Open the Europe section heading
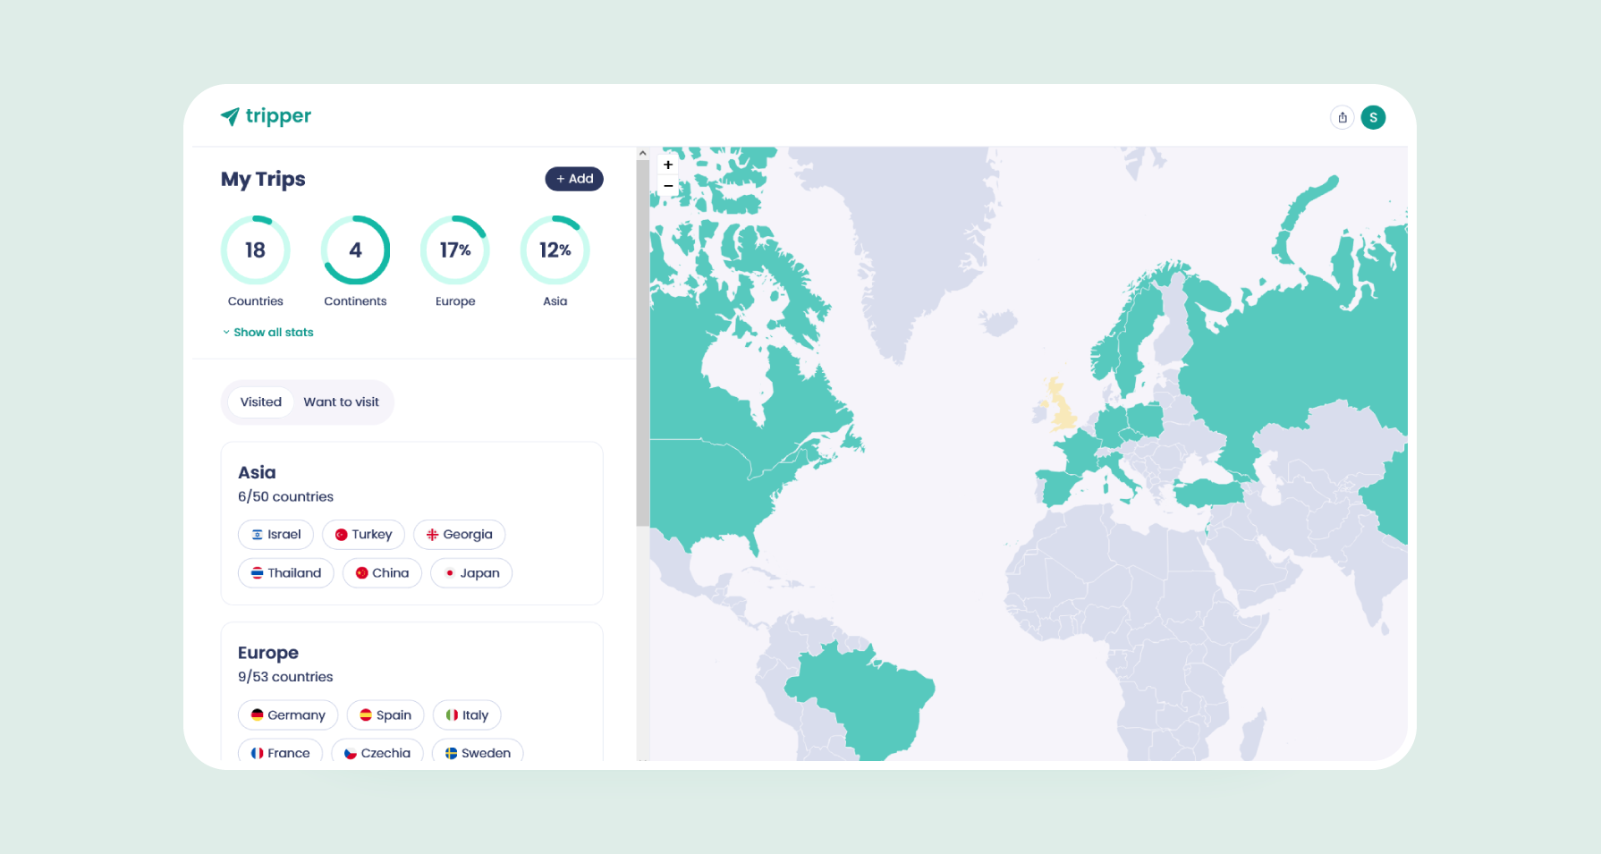The image size is (1601, 854). (x=267, y=653)
